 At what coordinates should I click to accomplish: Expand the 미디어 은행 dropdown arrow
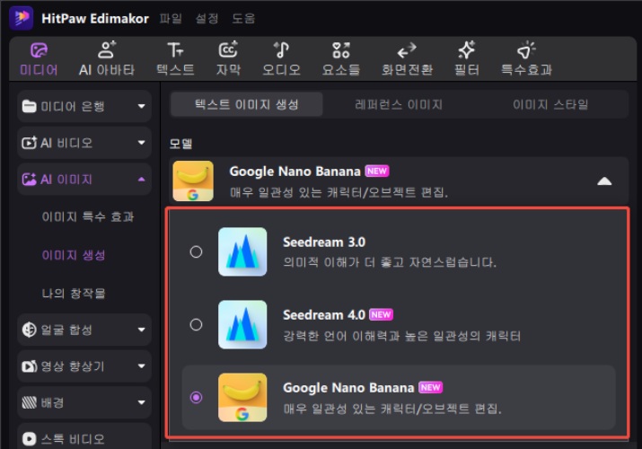pos(141,107)
